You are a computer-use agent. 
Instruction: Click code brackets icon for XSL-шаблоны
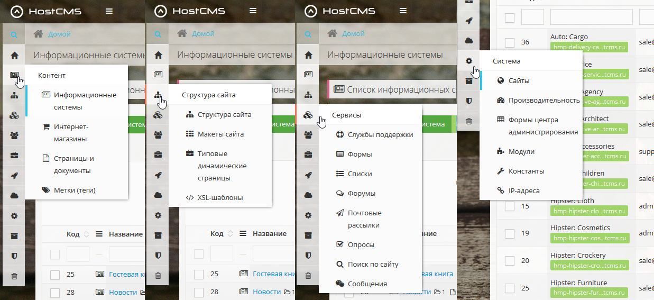(190, 198)
